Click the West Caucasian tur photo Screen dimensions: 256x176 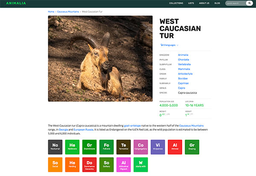pyautogui.click(x=100, y=59)
